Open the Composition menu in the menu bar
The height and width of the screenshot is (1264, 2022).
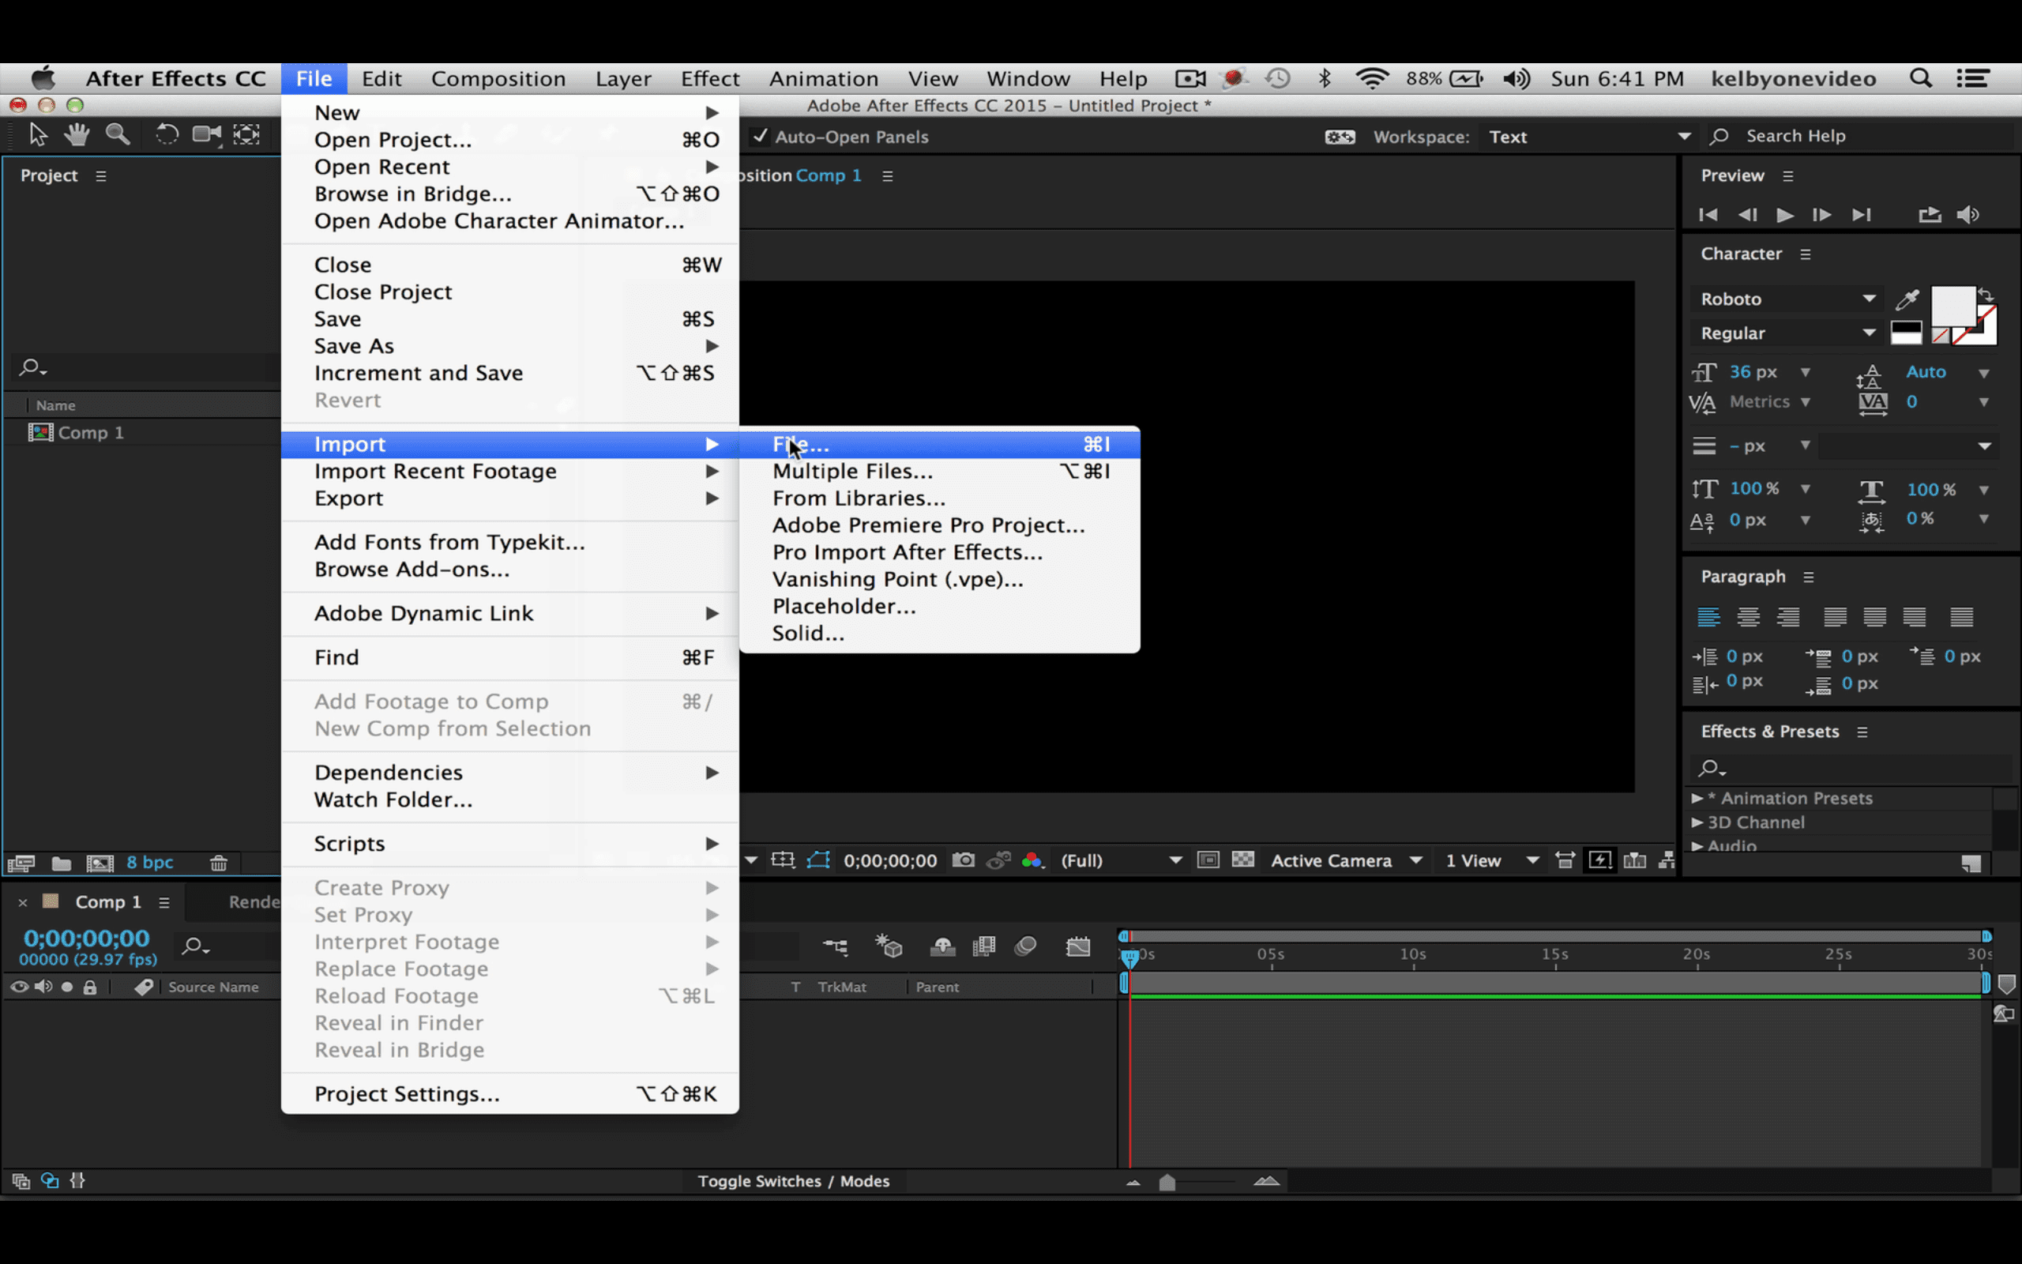pyautogui.click(x=498, y=77)
